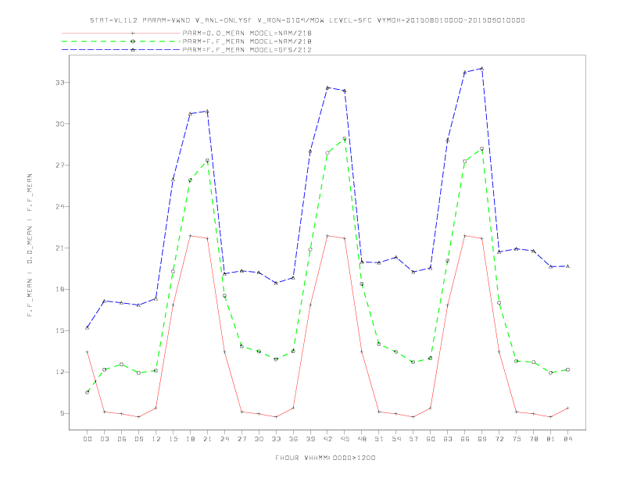The image size is (619, 478).
Task: Click blue triangle data point at hour 00
Action: (88, 328)
